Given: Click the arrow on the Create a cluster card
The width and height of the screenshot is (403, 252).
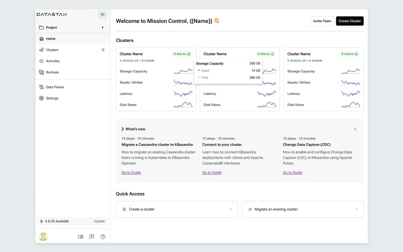Looking at the screenshot, I should 230,209.
